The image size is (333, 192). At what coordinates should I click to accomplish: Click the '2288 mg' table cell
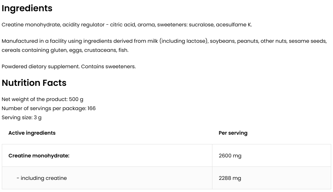pyautogui.click(x=230, y=178)
